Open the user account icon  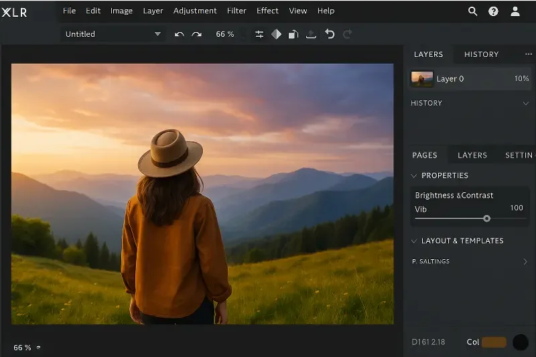(x=515, y=11)
